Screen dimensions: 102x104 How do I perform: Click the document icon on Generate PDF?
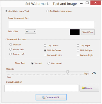(x=44, y=97)
